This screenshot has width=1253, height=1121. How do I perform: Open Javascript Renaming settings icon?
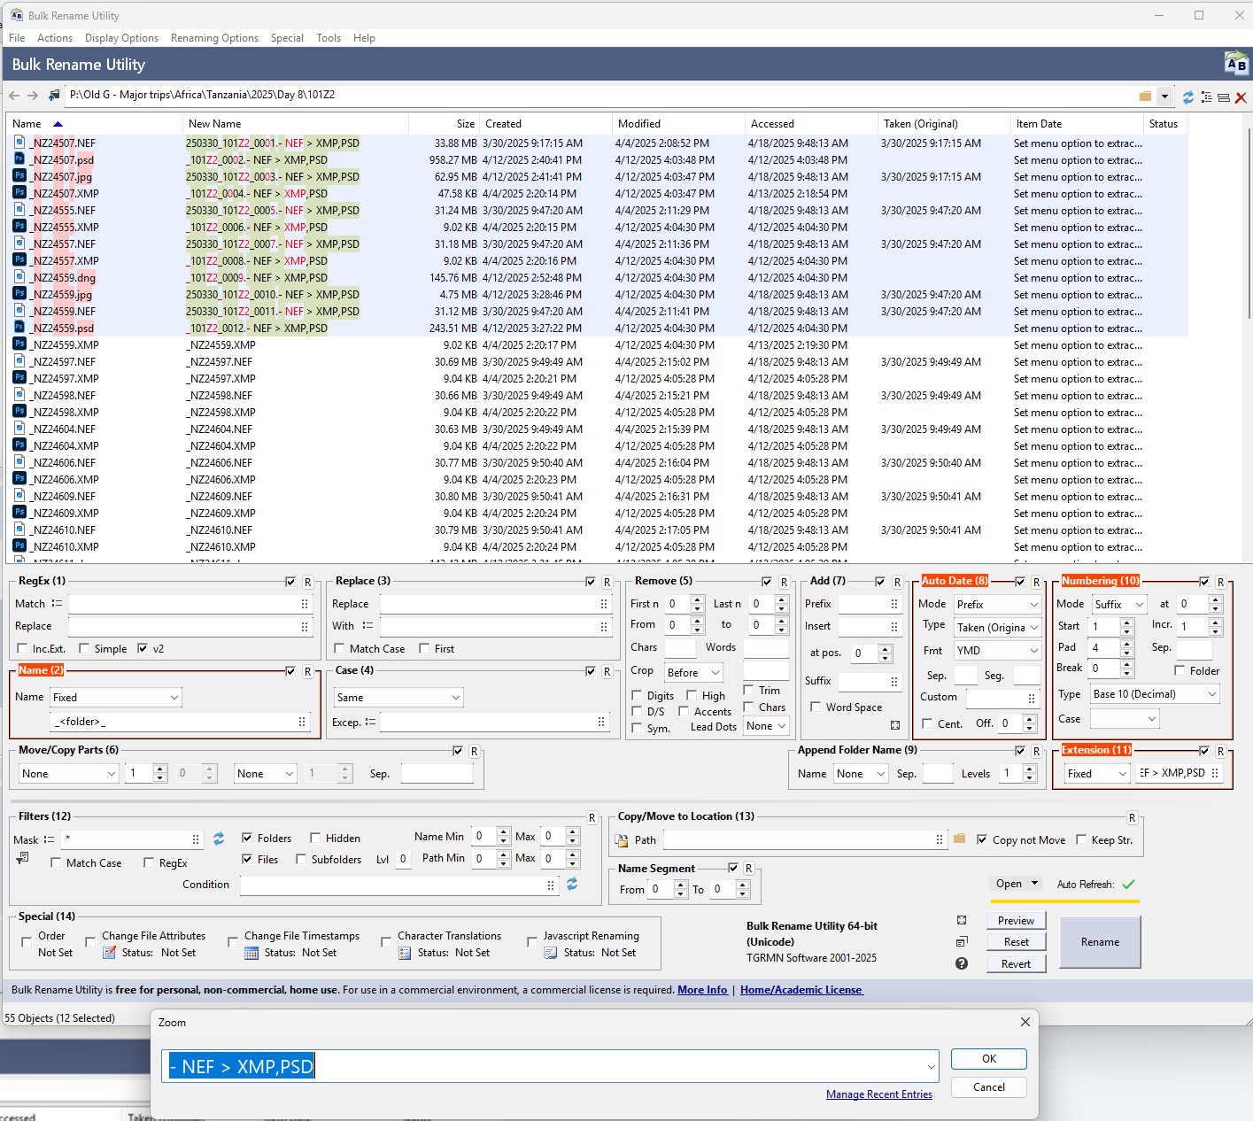coord(550,953)
